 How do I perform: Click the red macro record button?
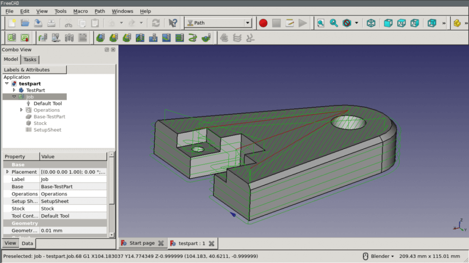coord(263,23)
